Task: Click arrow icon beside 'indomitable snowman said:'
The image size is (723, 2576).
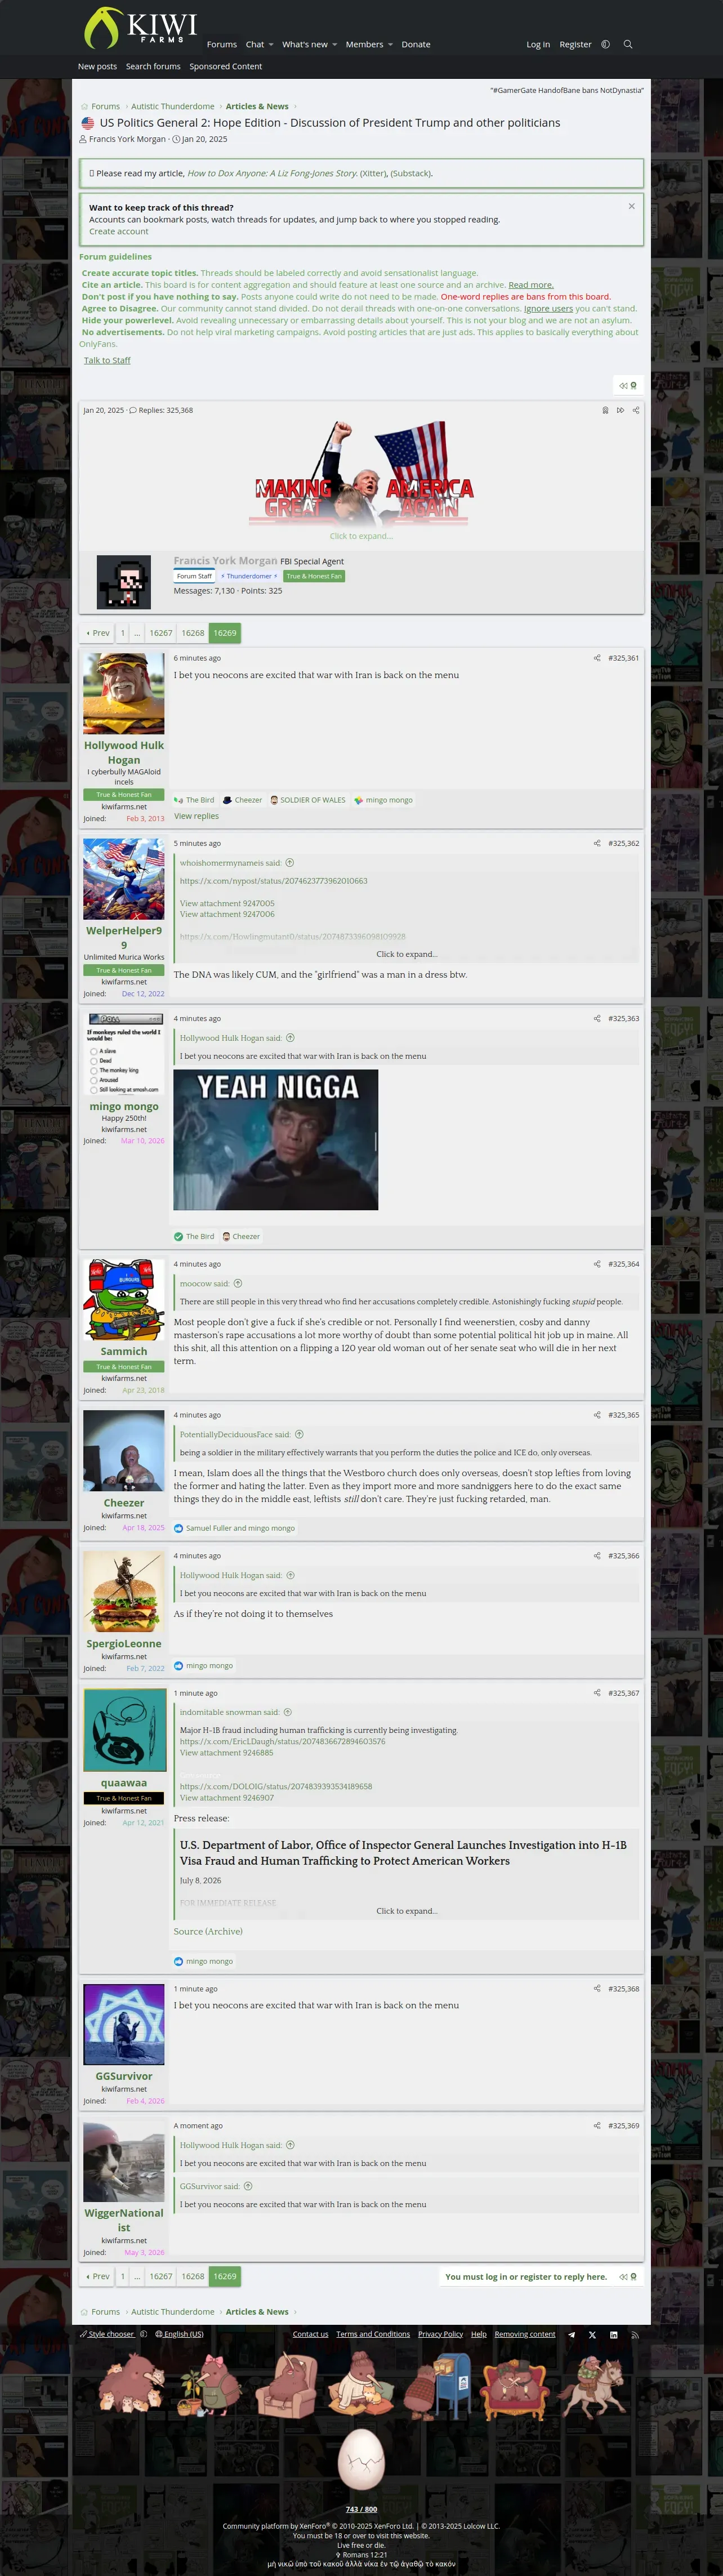Action: 288,1712
